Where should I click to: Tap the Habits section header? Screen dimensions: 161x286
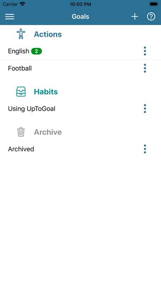pos(46,92)
